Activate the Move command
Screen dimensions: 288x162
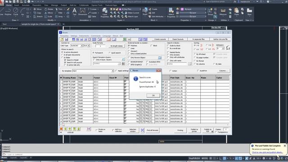(x=38, y=9)
